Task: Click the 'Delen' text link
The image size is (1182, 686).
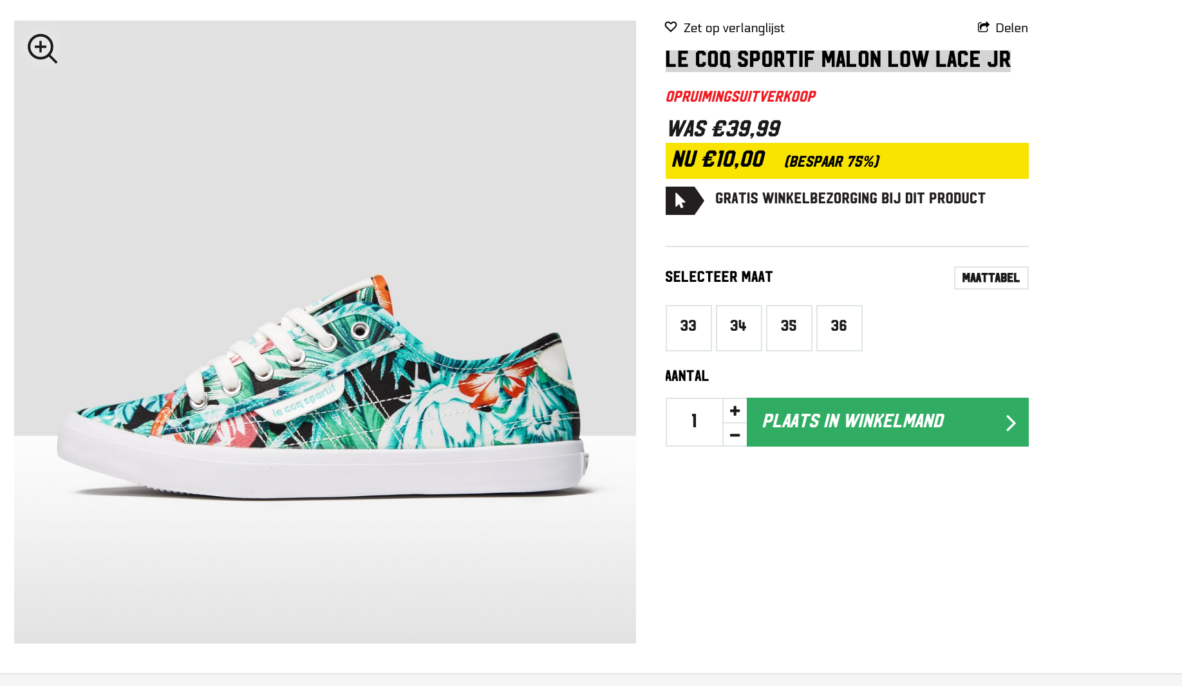Action: pos(1011,28)
